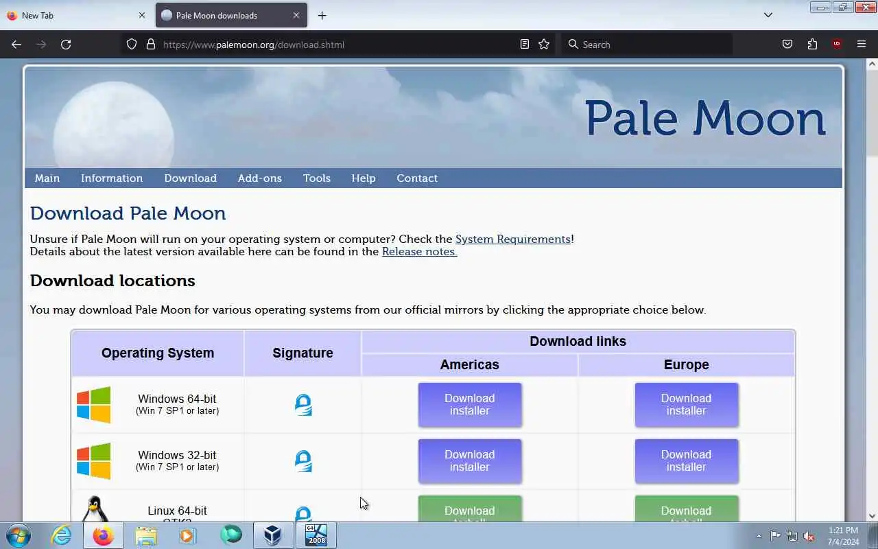Bookmark this page with the star icon
Viewport: 878px width, 549px height.
pos(544,45)
